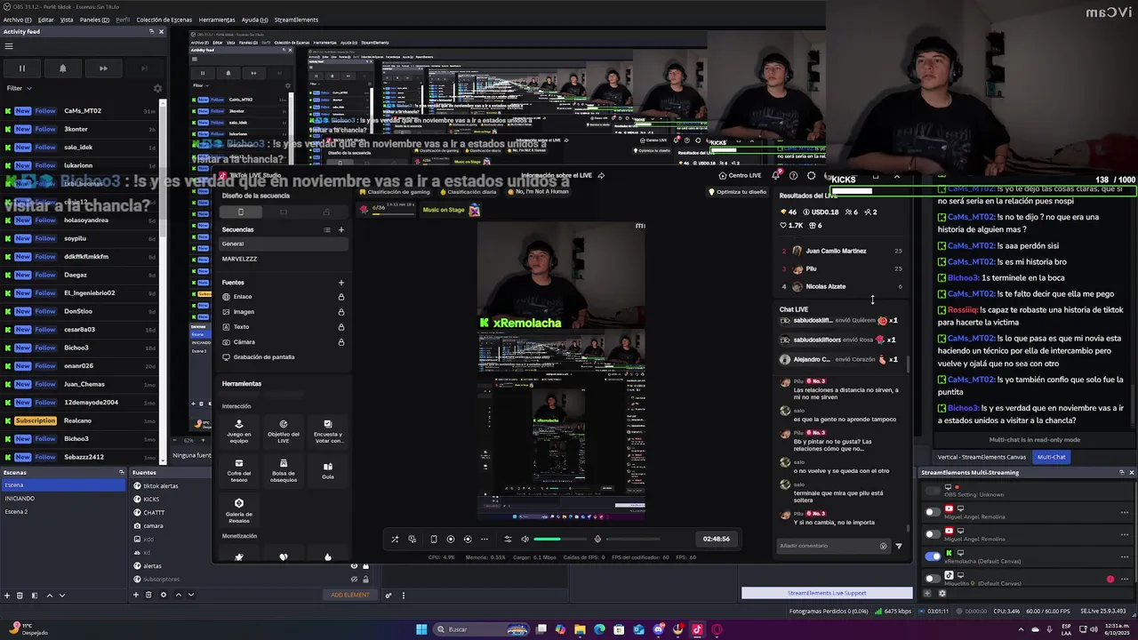
Task: Open scene filters icon in Escenas
Action: click(35, 595)
